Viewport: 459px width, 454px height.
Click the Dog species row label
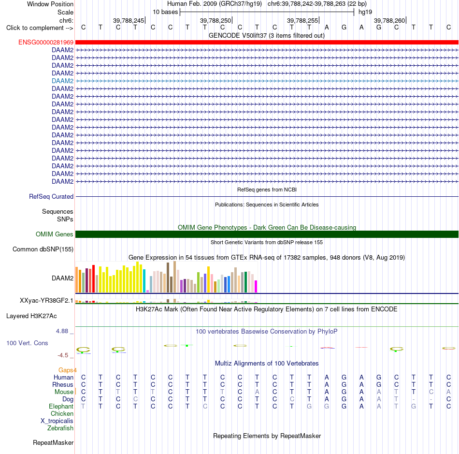[x=68, y=399]
